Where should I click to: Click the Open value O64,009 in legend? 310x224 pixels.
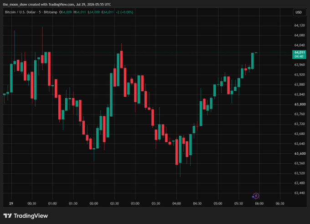coord(66,12)
